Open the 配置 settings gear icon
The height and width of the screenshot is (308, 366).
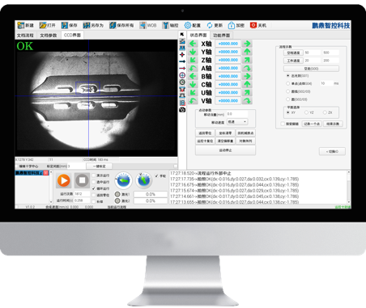click(x=188, y=25)
